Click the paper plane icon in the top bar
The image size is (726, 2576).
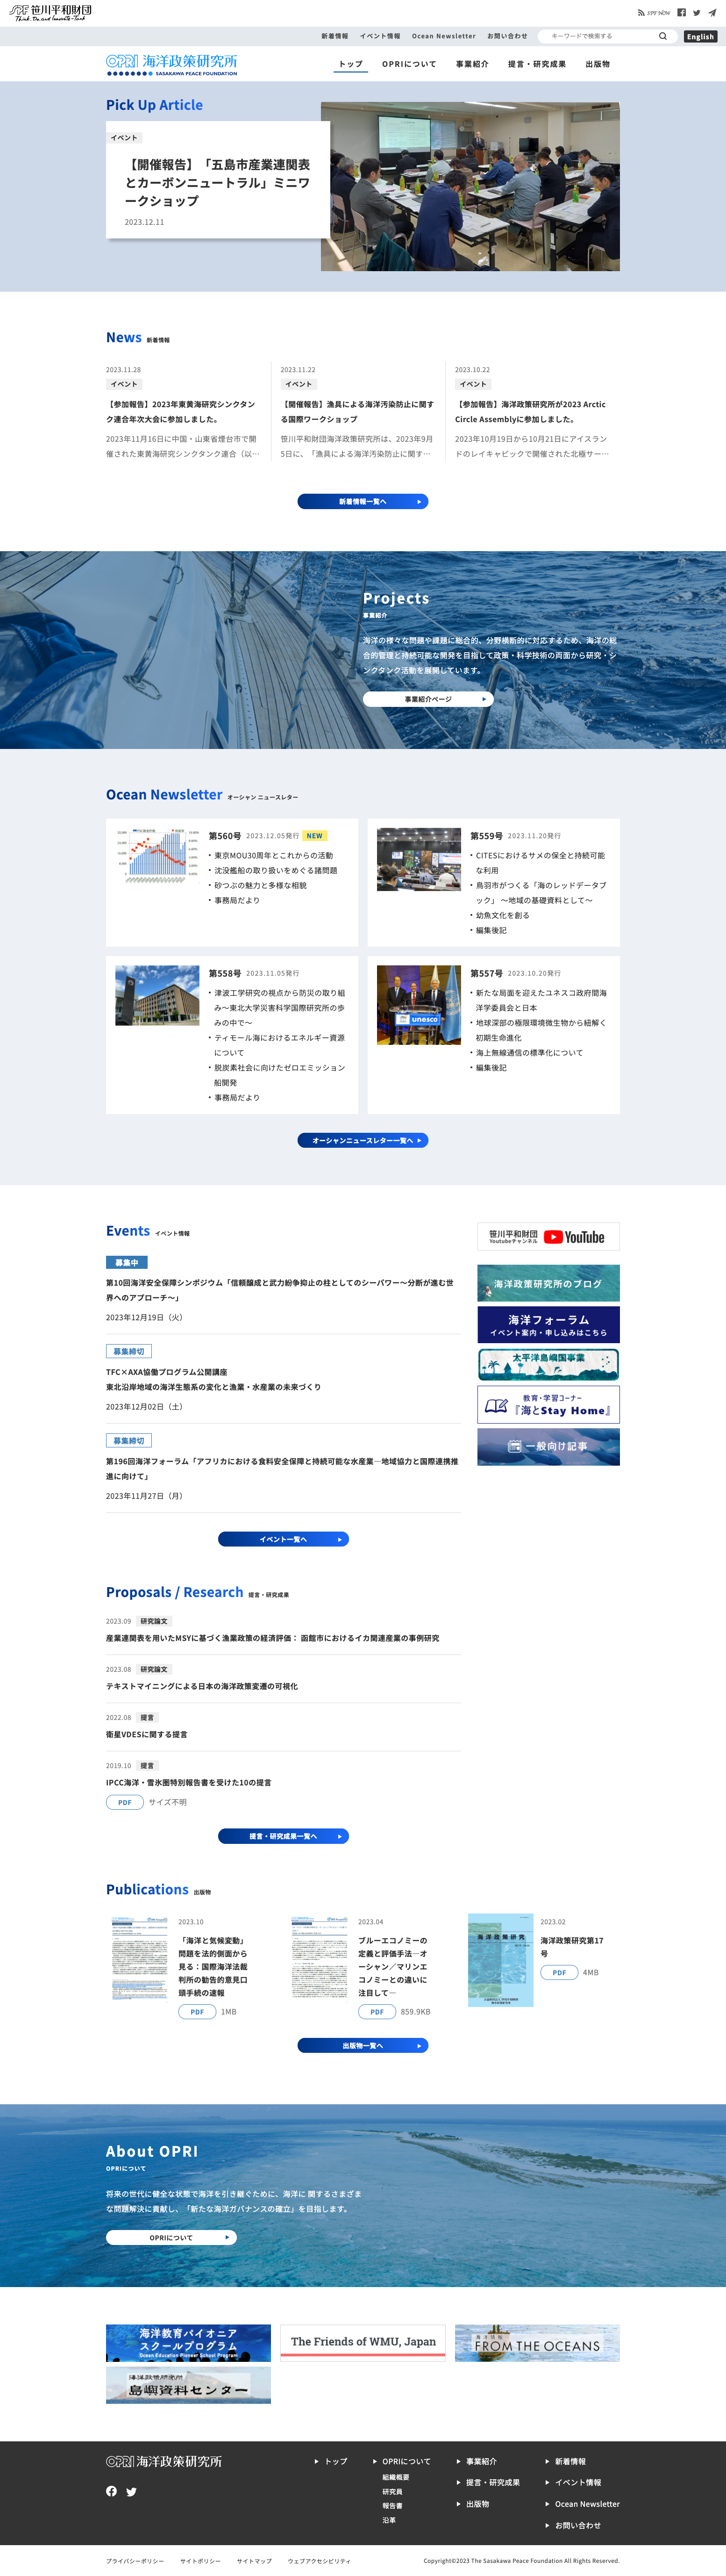pyautogui.click(x=712, y=13)
